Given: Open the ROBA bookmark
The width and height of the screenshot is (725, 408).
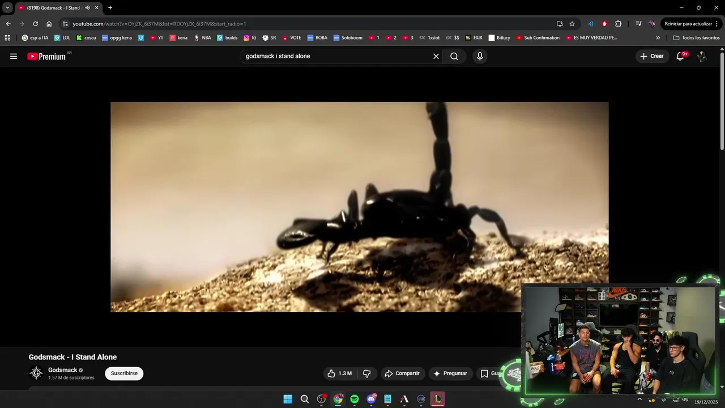Looking at the screenshot, I should coord(317,38).
